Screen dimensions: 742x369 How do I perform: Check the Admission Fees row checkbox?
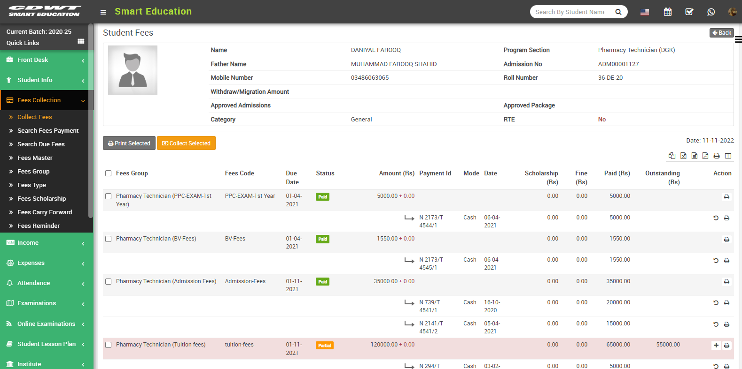click(109, 282)
